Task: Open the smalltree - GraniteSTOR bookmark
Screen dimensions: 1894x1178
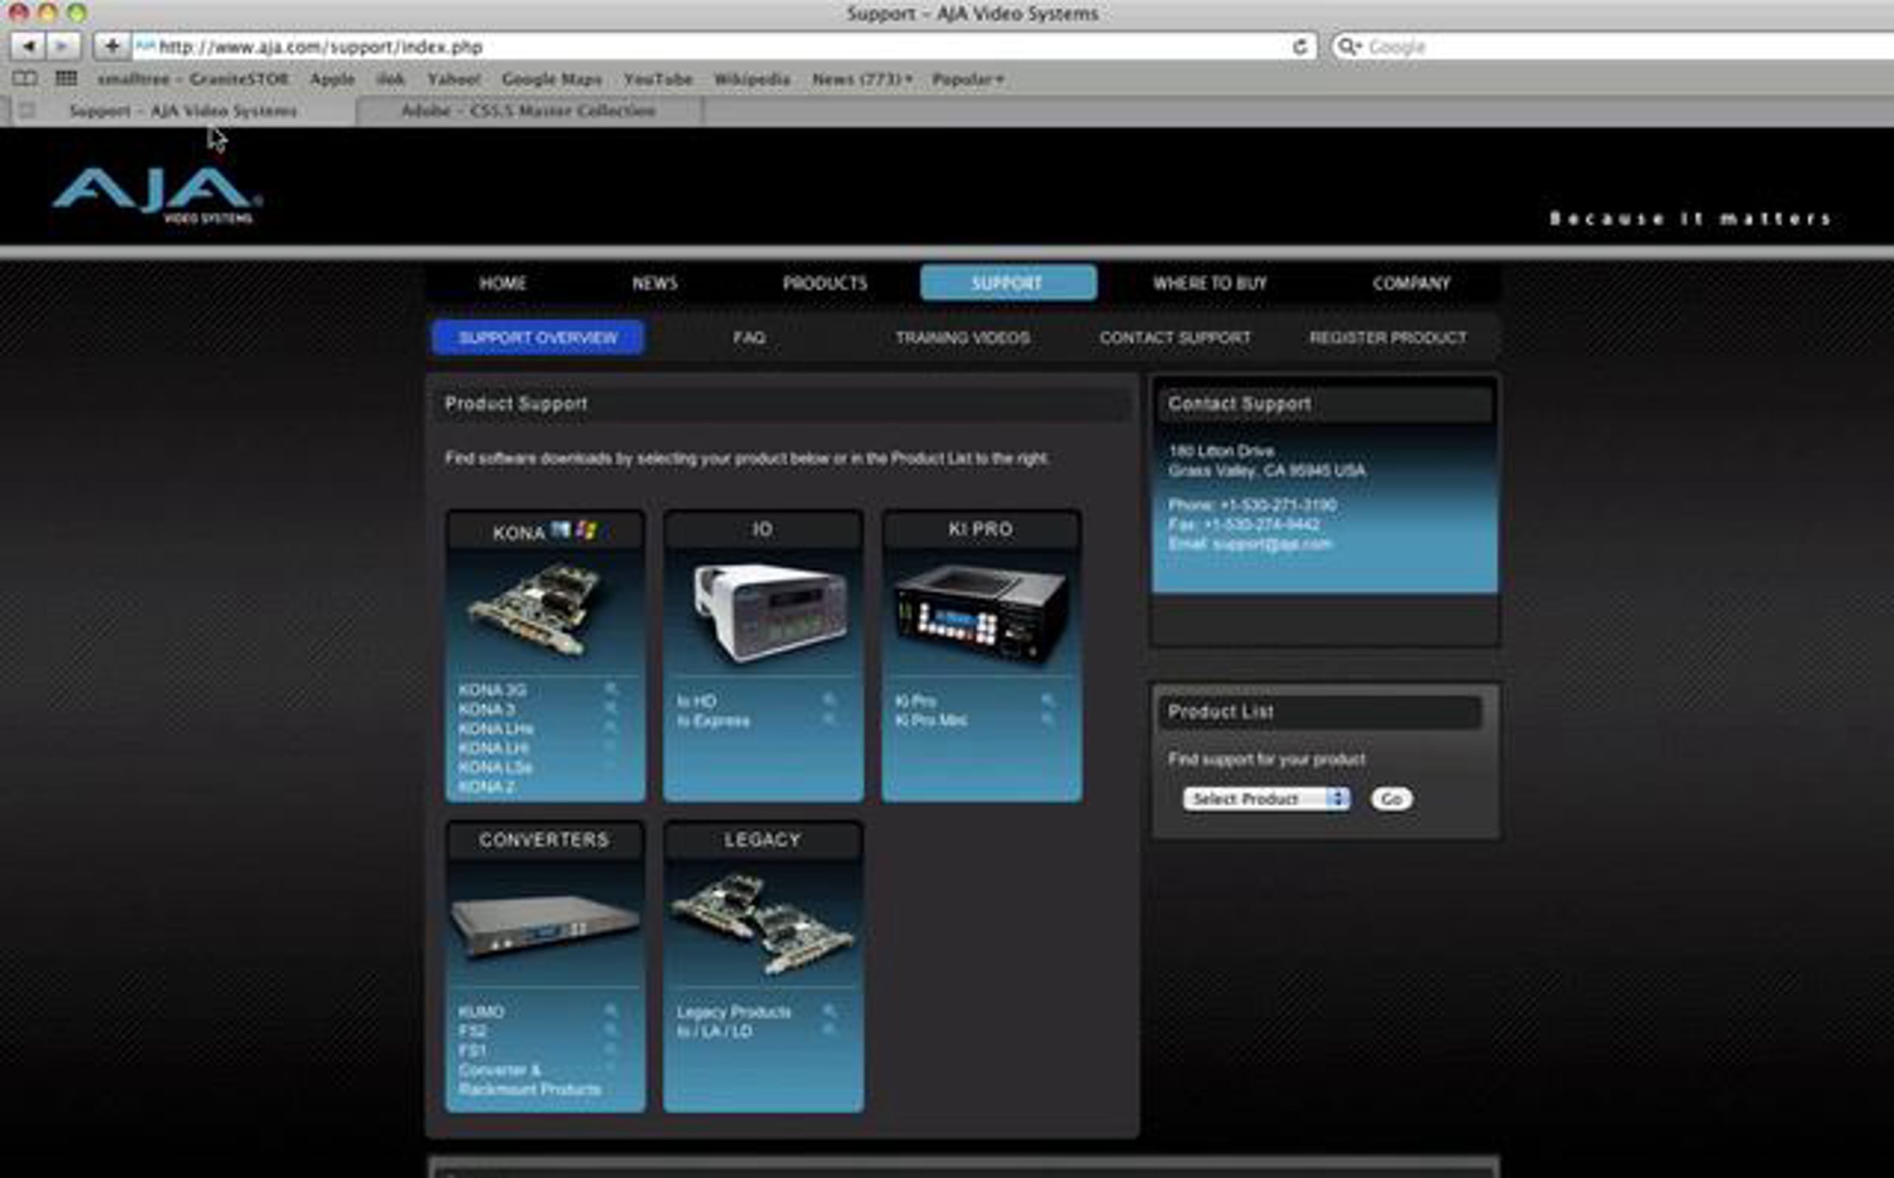Action: pos(193,79)
